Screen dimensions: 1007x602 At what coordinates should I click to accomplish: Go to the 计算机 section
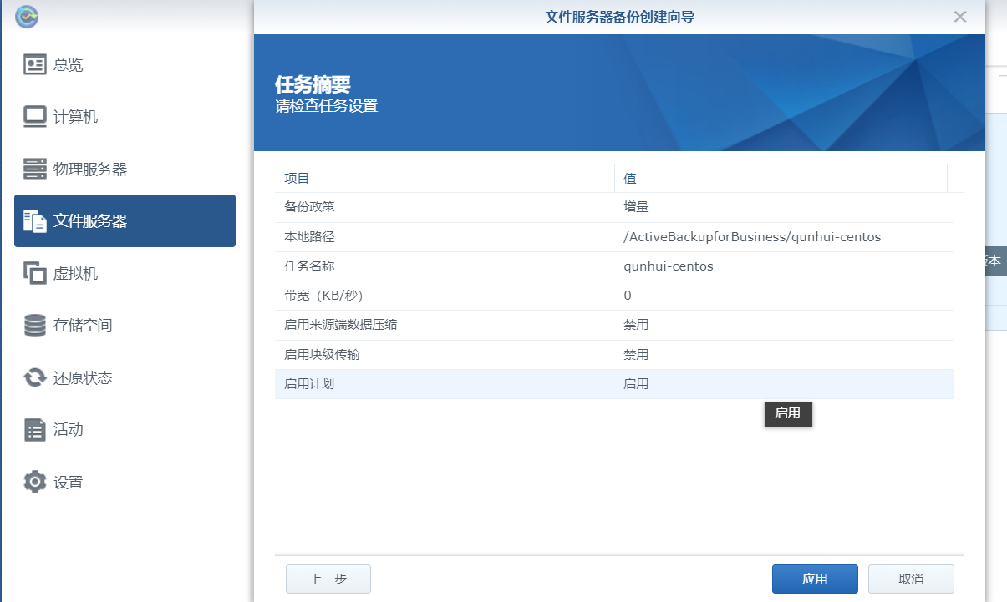click(125, 117)
